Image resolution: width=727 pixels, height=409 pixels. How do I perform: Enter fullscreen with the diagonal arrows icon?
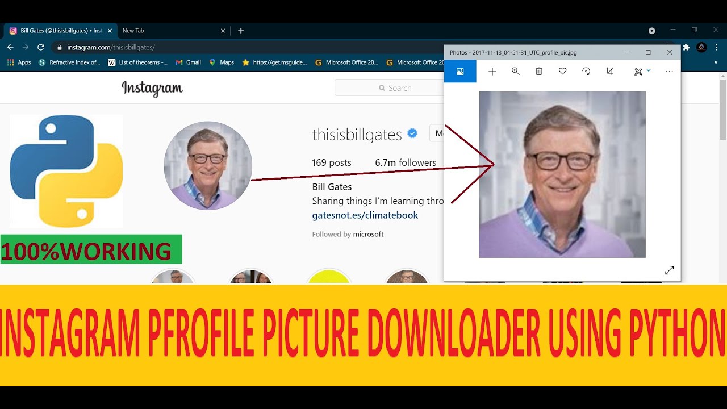coord(669,270)
